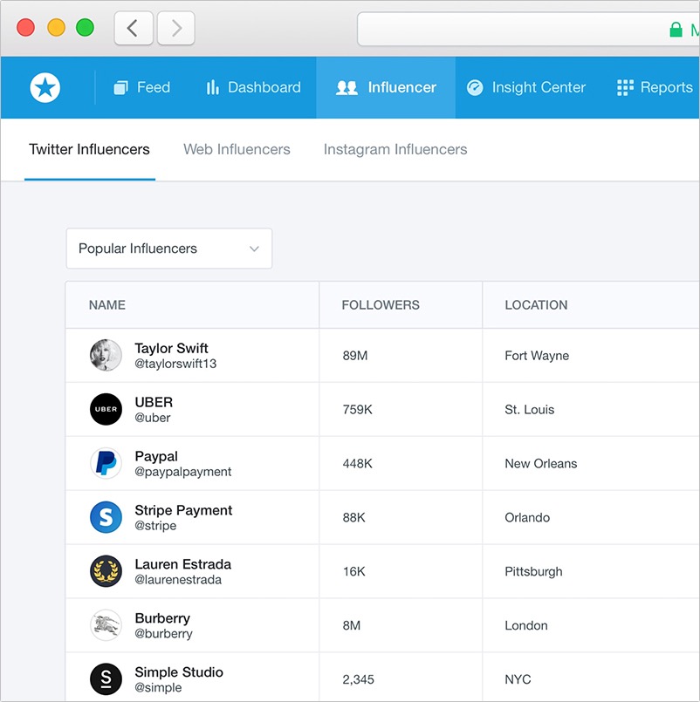Go to Insight Center

[526, 87]
